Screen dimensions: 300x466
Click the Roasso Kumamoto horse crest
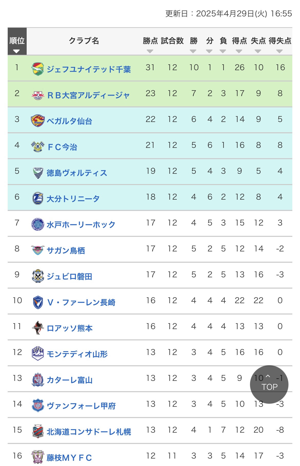tap(38, 328)
